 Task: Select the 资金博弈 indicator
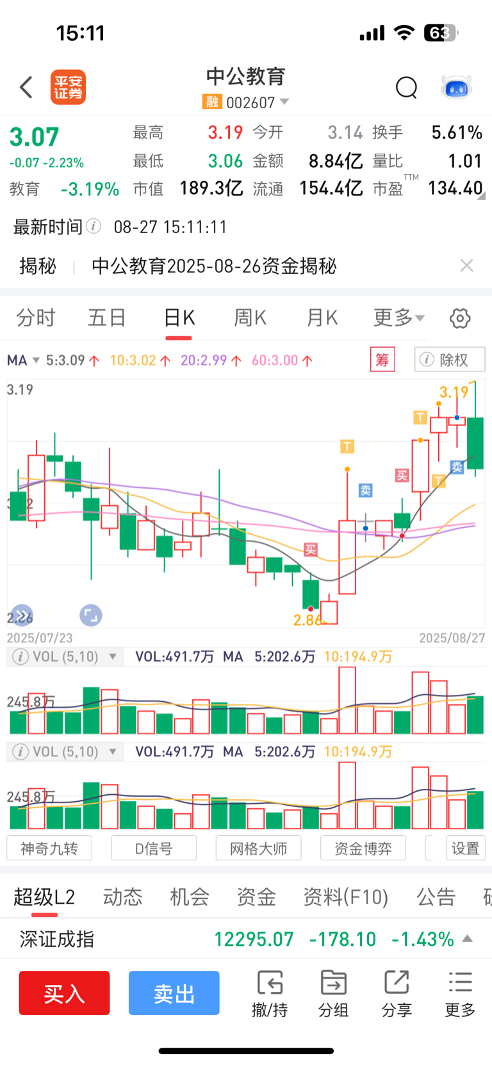(363, 849)
